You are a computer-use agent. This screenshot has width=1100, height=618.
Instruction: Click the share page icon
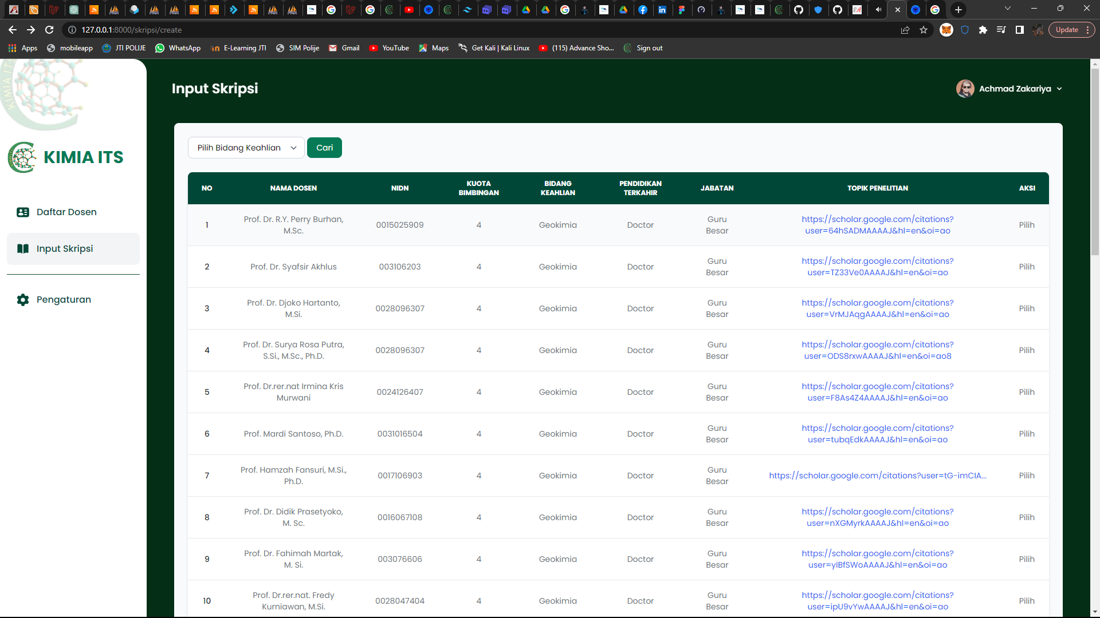pyautogui.click(x=905, y=30)
